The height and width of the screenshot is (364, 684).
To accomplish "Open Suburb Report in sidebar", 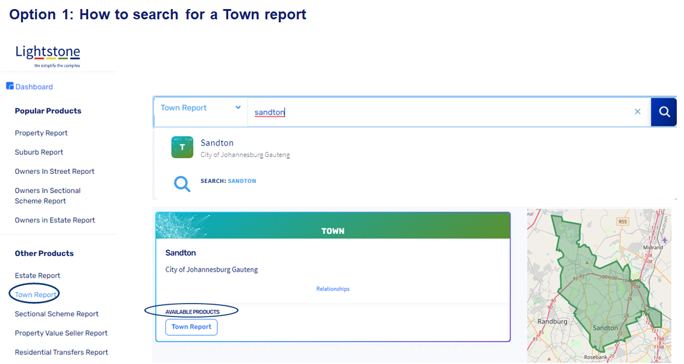I will [x=39, y=152].
